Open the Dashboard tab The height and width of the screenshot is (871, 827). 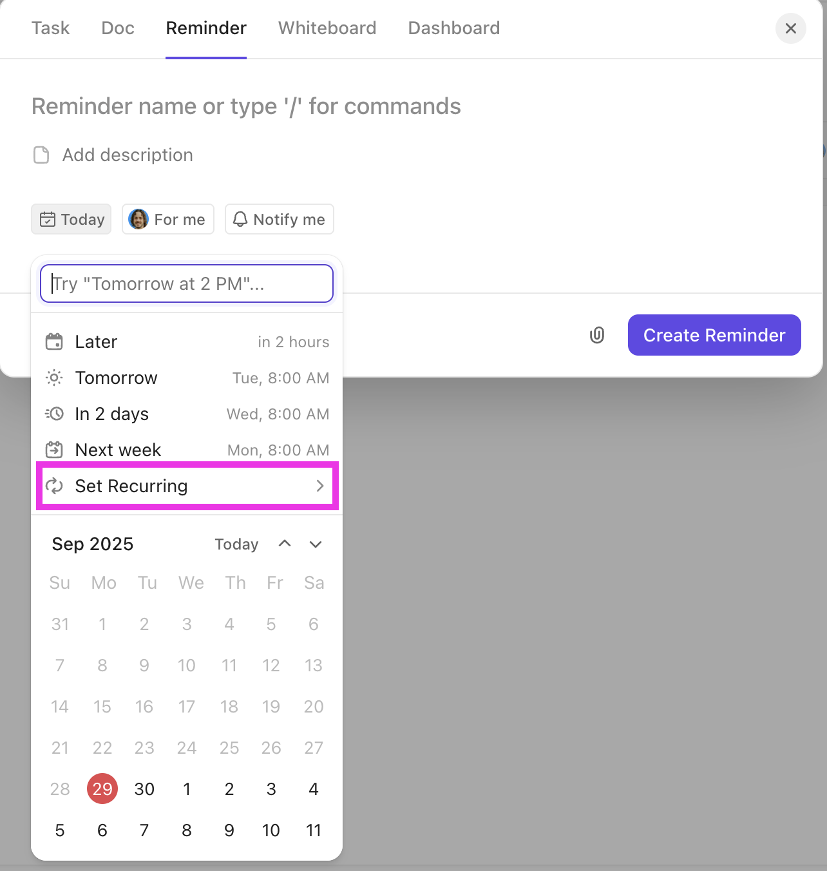(x=453, y=28)
